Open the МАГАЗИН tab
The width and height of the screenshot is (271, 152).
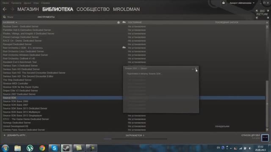[28, 9]
